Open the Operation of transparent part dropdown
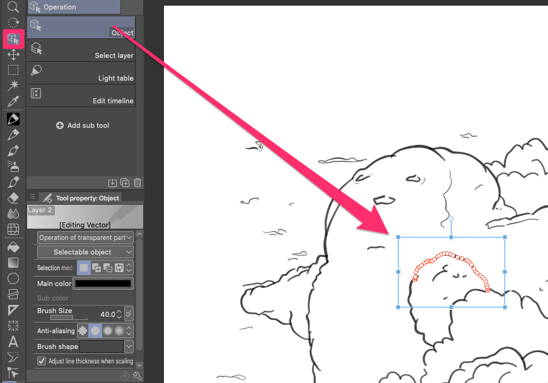This screenshot has width=548, height=383. 85,237
